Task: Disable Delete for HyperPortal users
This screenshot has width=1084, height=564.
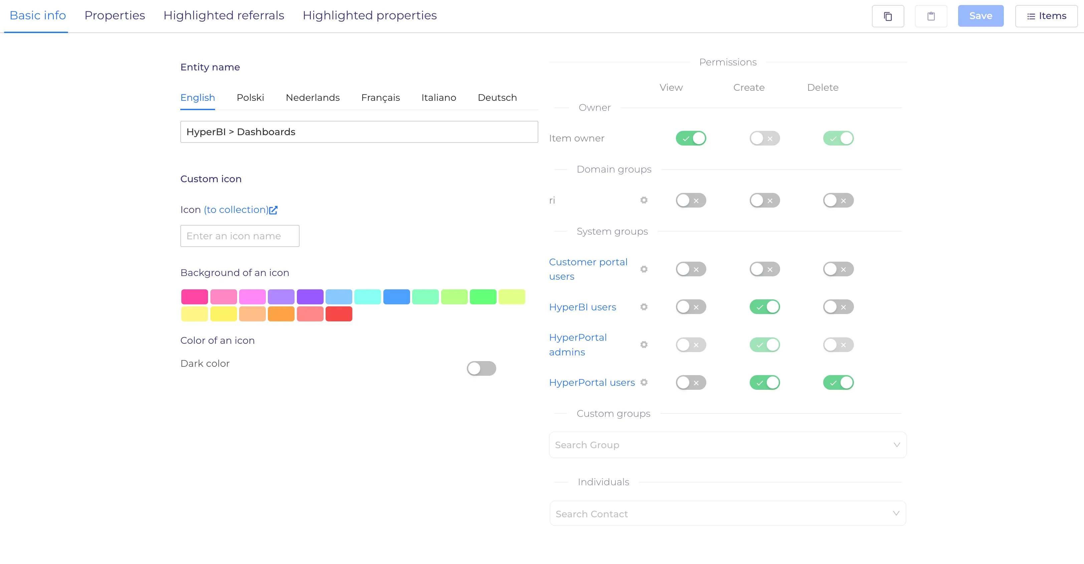Action: [838, 383]
